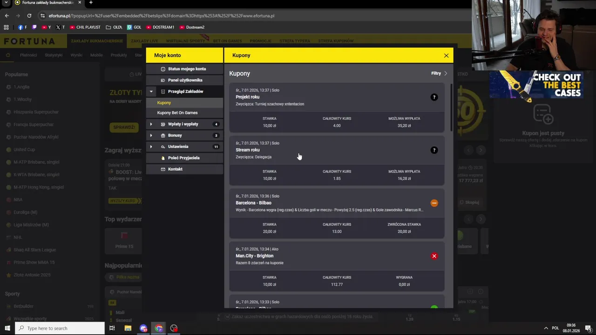Click orange returned icon on Barcelona - Bilbao coupon
Viewport: 596px width, 335px height.
coord(434,203)
